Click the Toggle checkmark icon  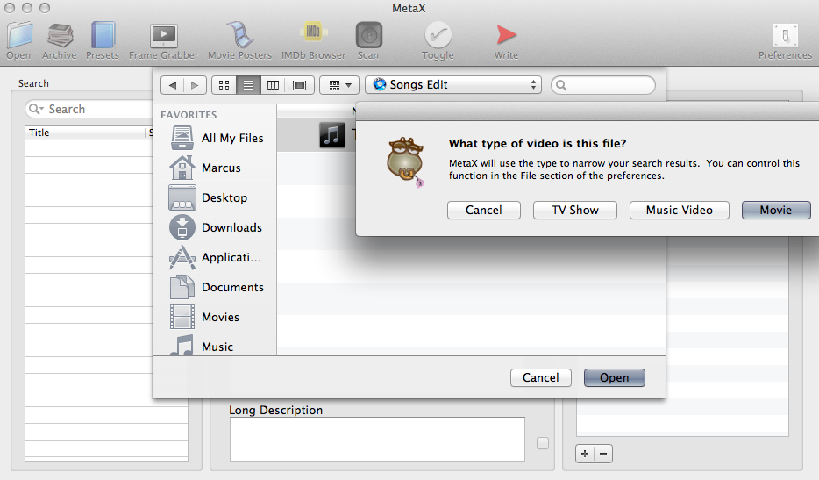coord(438,36)
